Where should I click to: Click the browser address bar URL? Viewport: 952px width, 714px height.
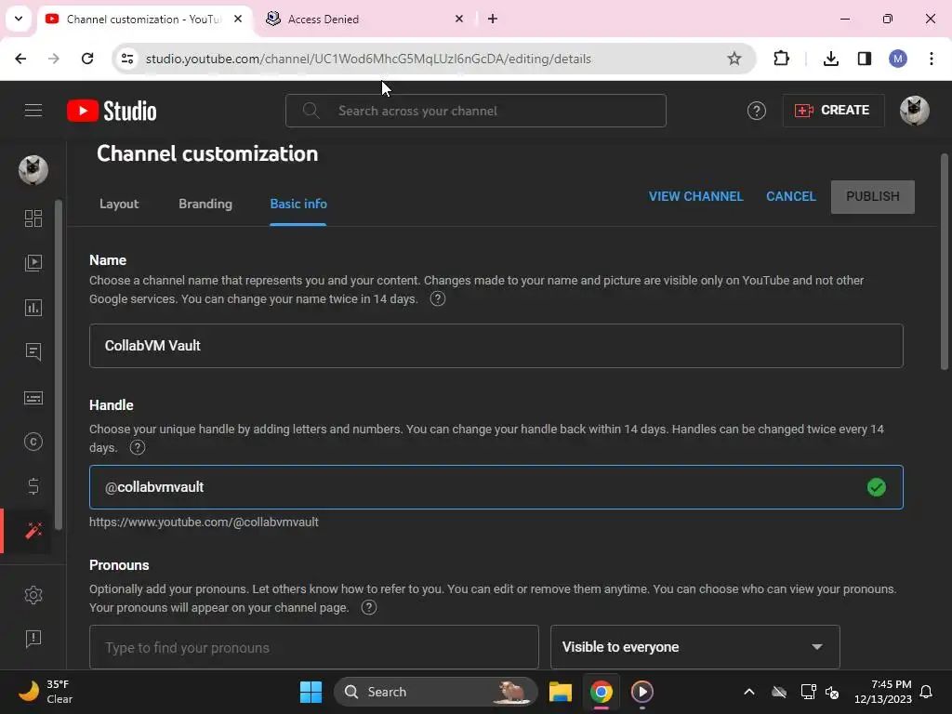(x=368, y=59)
